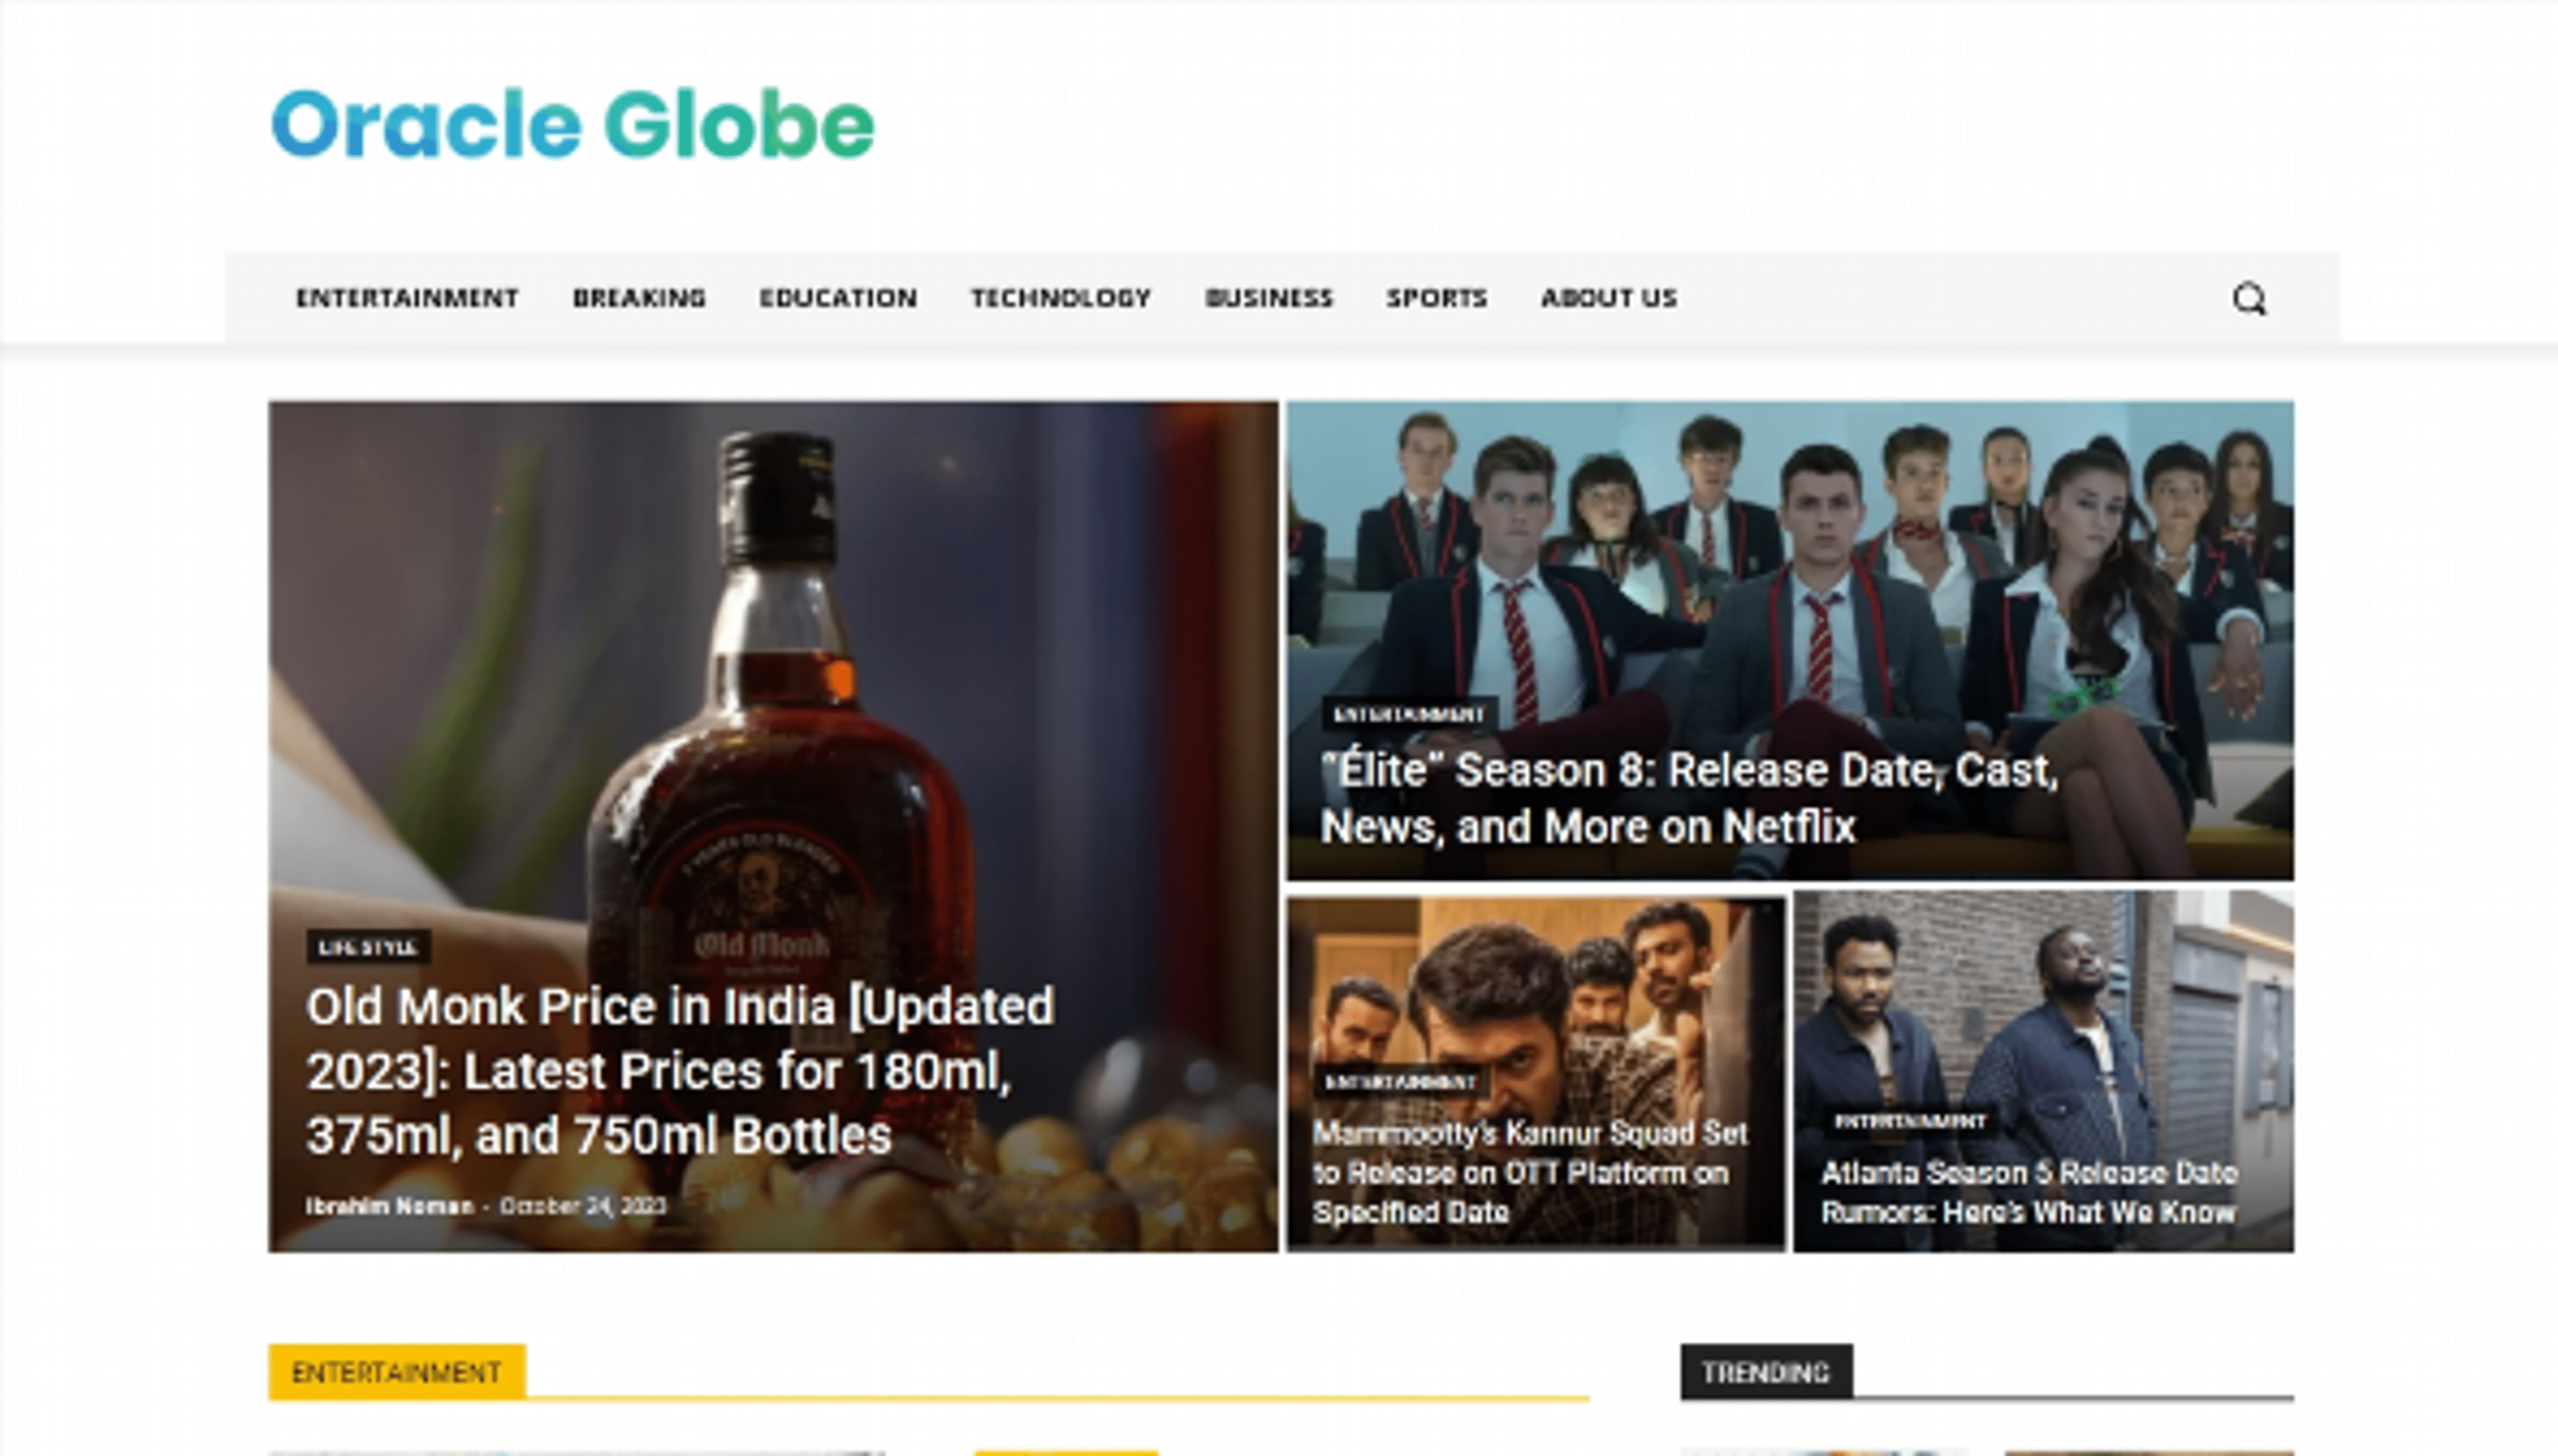The image size is (2558, 1456).
Task: Select Technology in the navigation bar
Action: pyautogui.click(x=1061, y=298)
